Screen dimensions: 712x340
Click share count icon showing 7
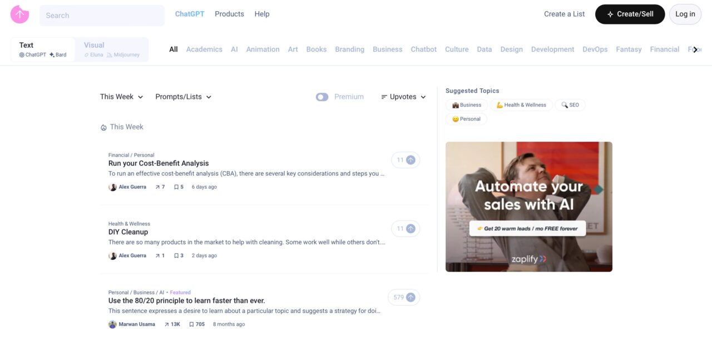(x=157, y=187)
